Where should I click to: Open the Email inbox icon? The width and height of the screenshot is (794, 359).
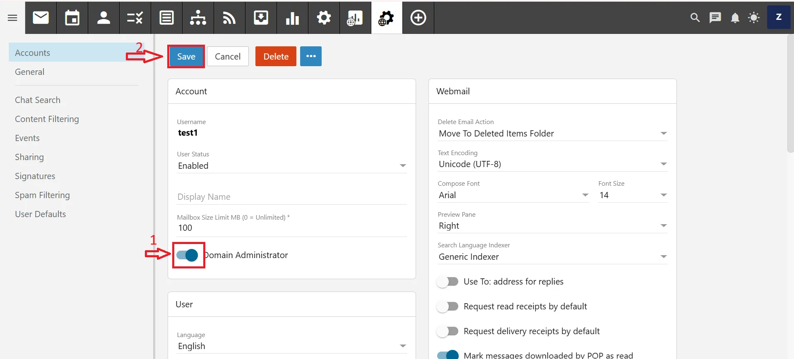point(41,18)
